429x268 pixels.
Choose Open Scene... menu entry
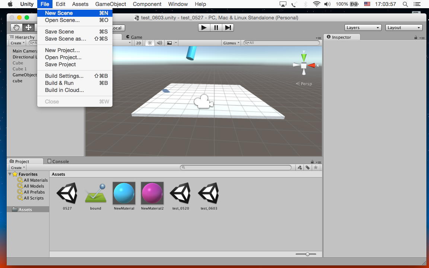point(75,20)
